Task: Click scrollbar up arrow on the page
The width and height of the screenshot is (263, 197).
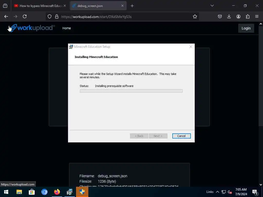Action: pos(261,24)
